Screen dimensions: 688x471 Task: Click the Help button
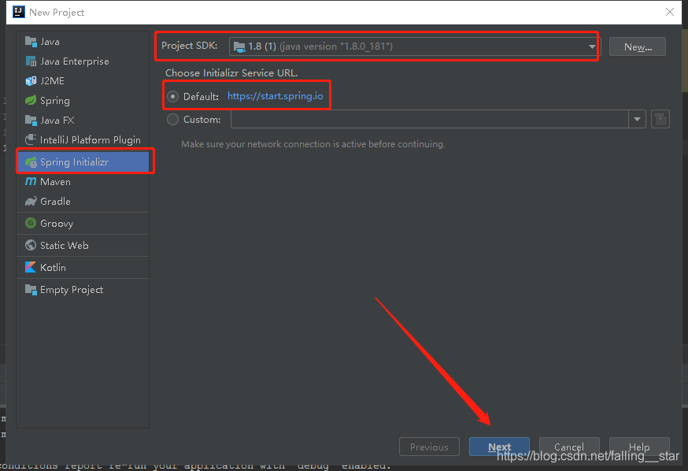pyautogui.click(x=639, y=447)
